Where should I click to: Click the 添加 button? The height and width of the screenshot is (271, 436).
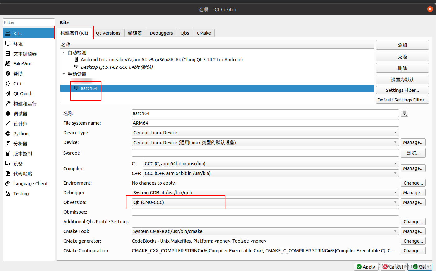pos(402,45)
